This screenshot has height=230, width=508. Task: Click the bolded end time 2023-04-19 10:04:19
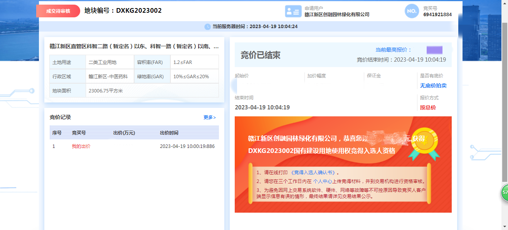pyautogui.click(x=262, y=107)
